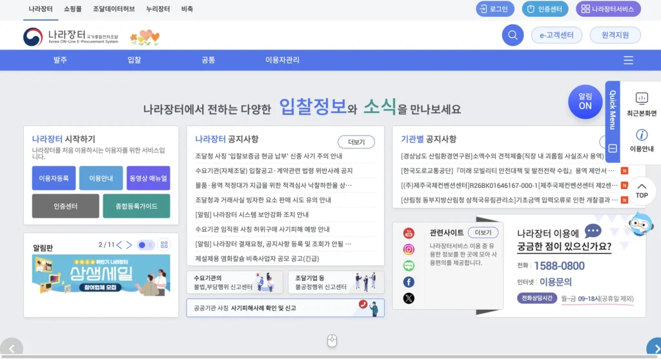Open e-고객센터
Viewport: 661px width, 359px height.
tap(556, 35)
